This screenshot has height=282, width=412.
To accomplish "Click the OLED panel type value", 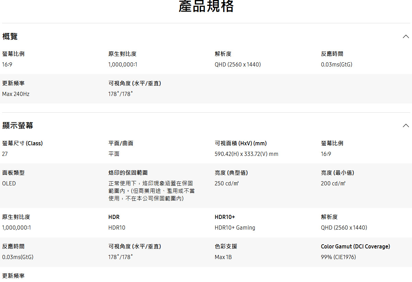I will coord(9,183).
